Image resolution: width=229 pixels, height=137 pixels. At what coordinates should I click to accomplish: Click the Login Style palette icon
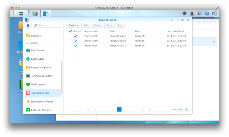[28, 59]
